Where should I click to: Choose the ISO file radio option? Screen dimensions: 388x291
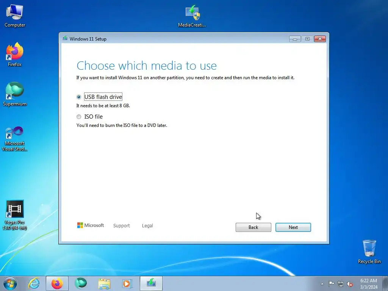pos(79,117)
